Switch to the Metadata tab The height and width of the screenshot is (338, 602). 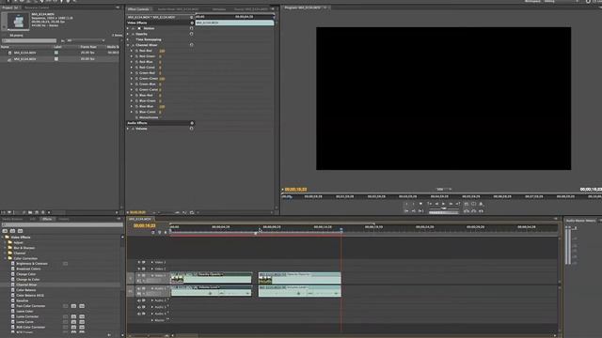coord(219,8)
